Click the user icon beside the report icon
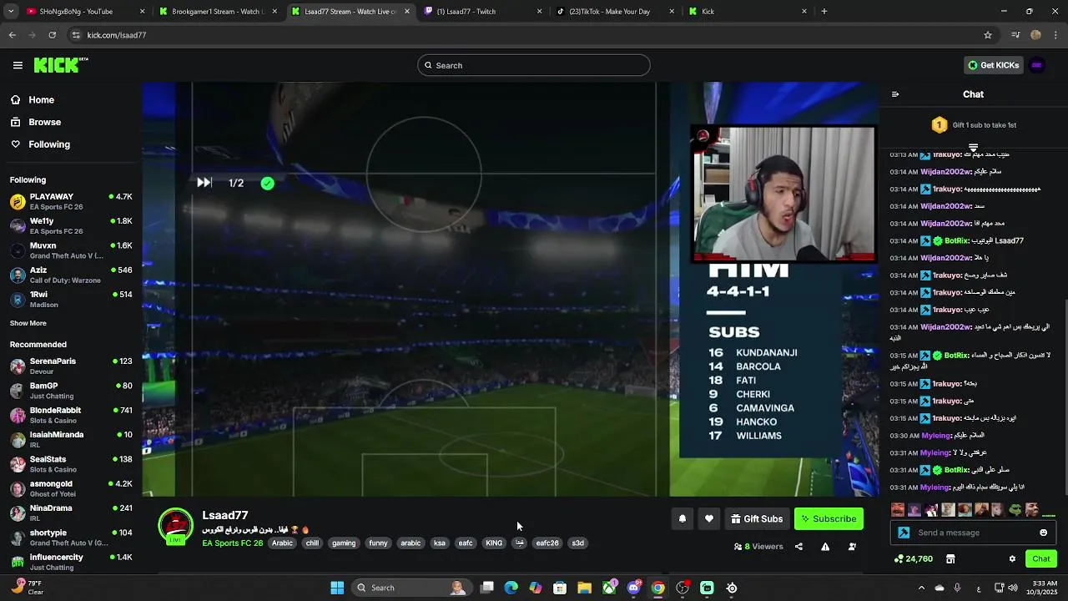 852,547
